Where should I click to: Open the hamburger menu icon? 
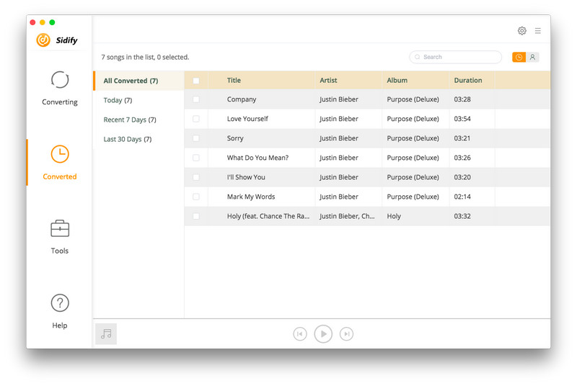point(537,31)
